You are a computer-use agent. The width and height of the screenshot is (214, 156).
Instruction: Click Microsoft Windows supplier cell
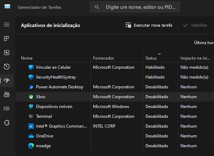[111, 107]
